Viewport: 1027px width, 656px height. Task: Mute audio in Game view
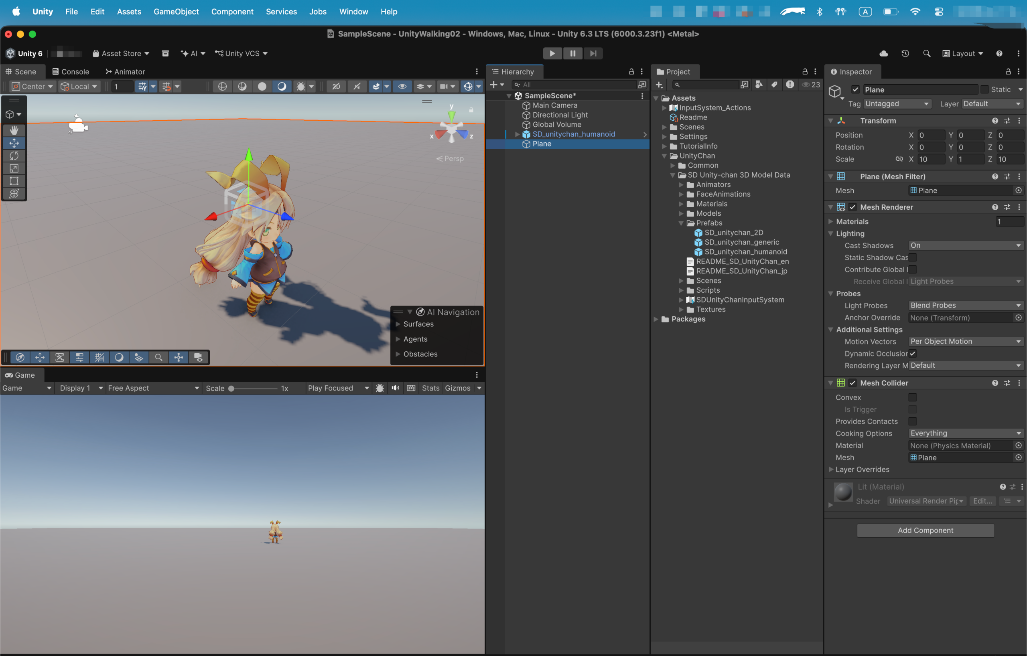pos(396,388)
